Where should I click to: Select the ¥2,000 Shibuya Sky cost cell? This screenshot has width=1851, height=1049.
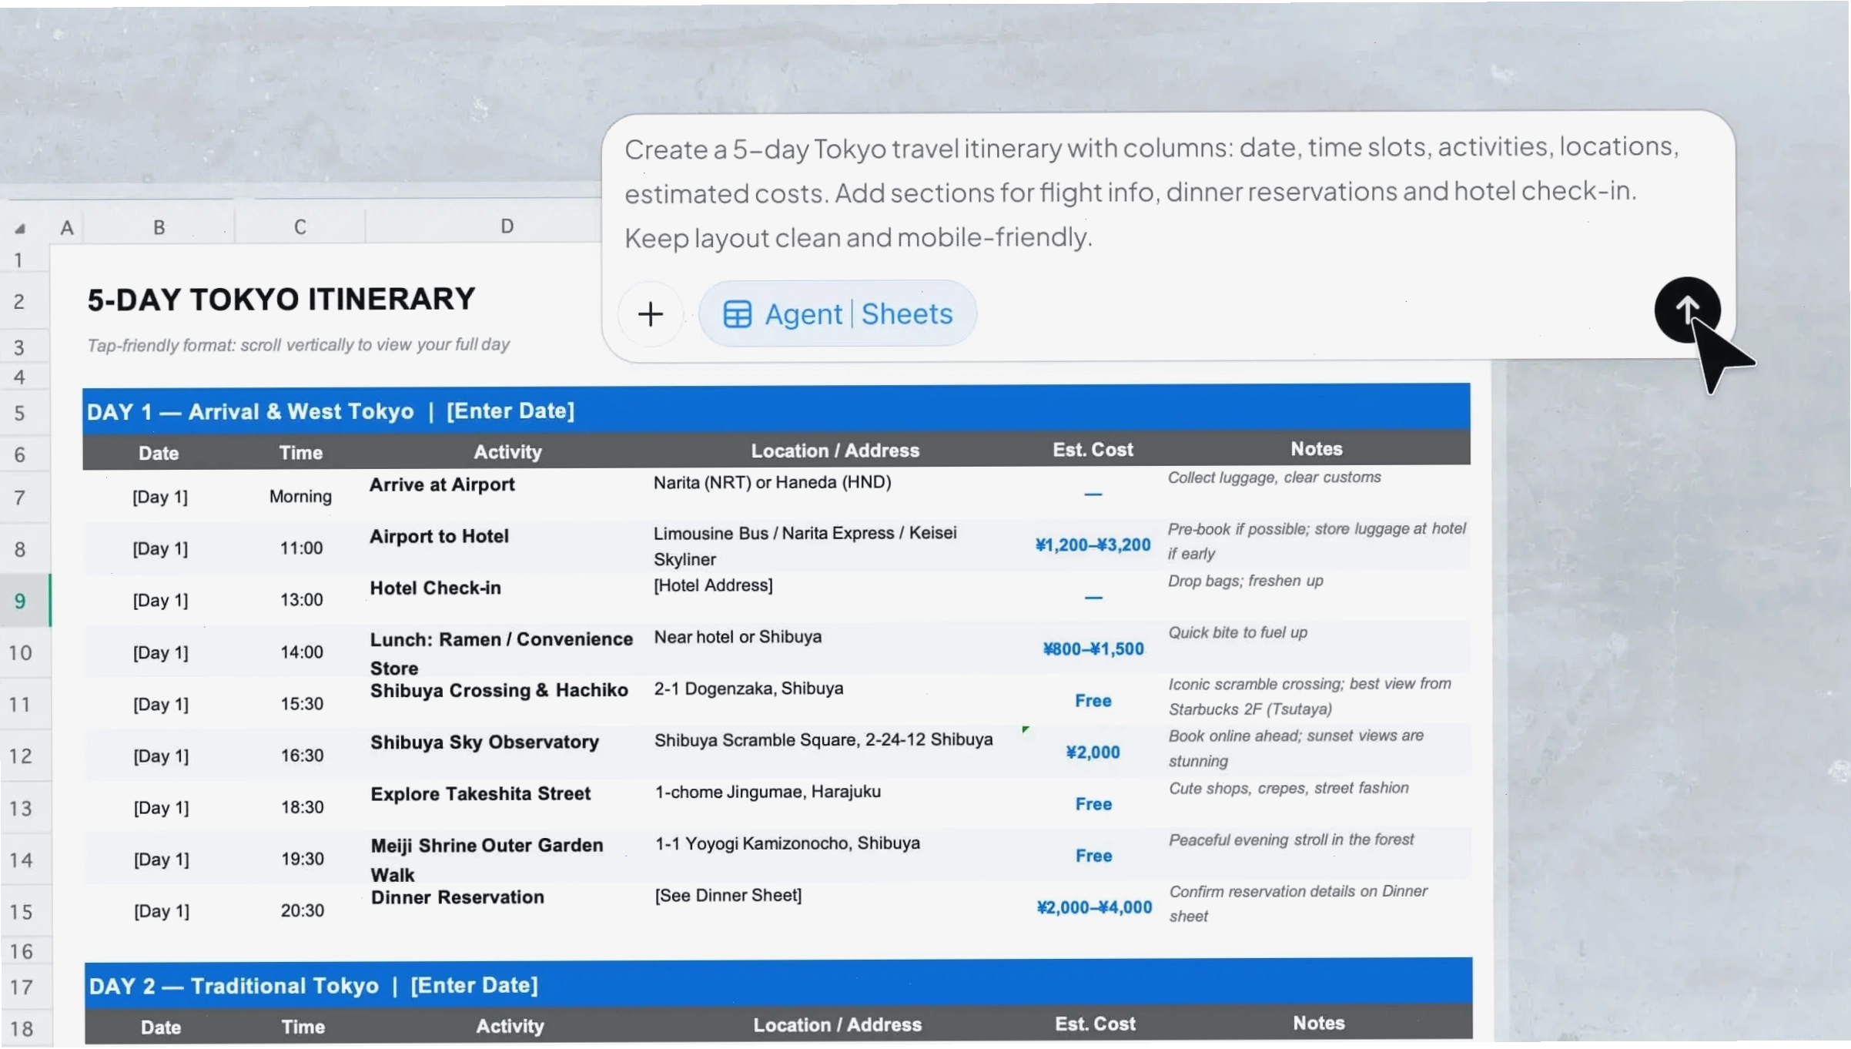coord(1093,752)
